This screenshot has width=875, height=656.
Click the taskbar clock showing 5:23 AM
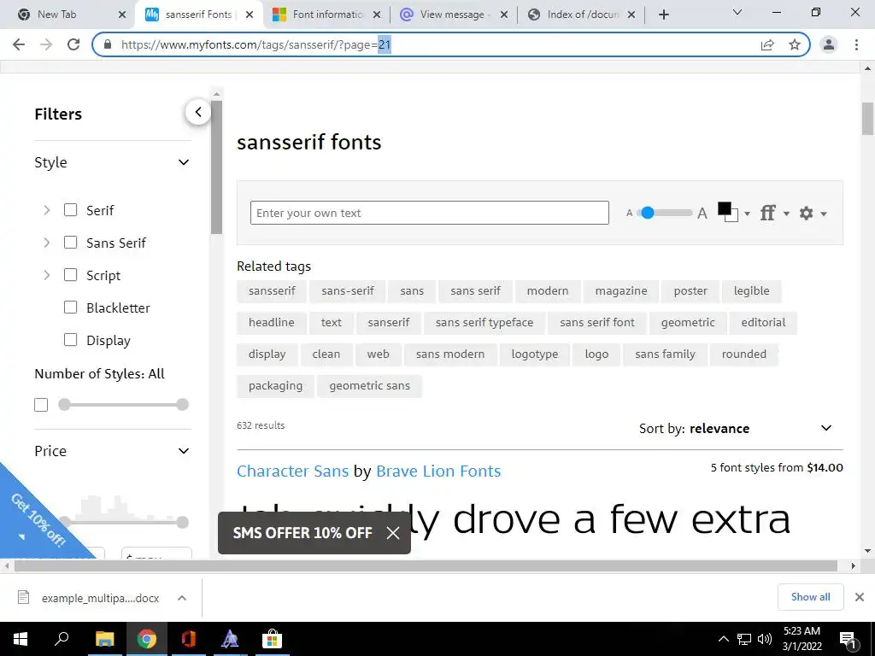coord(802,639)
